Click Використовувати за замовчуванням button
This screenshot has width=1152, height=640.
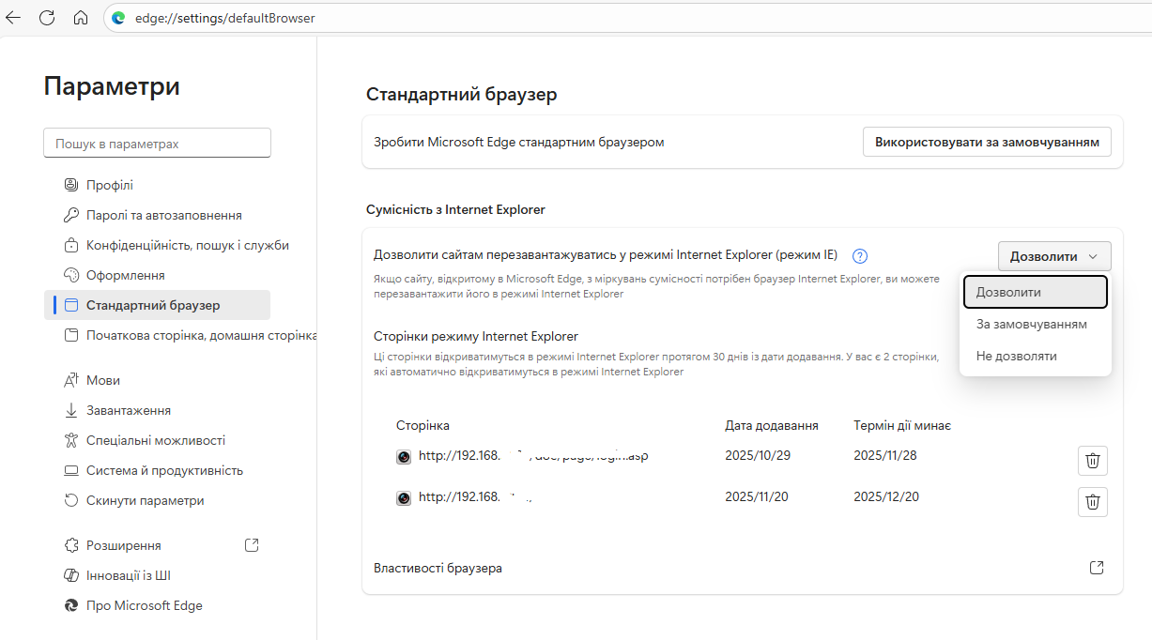coord(987,142)
